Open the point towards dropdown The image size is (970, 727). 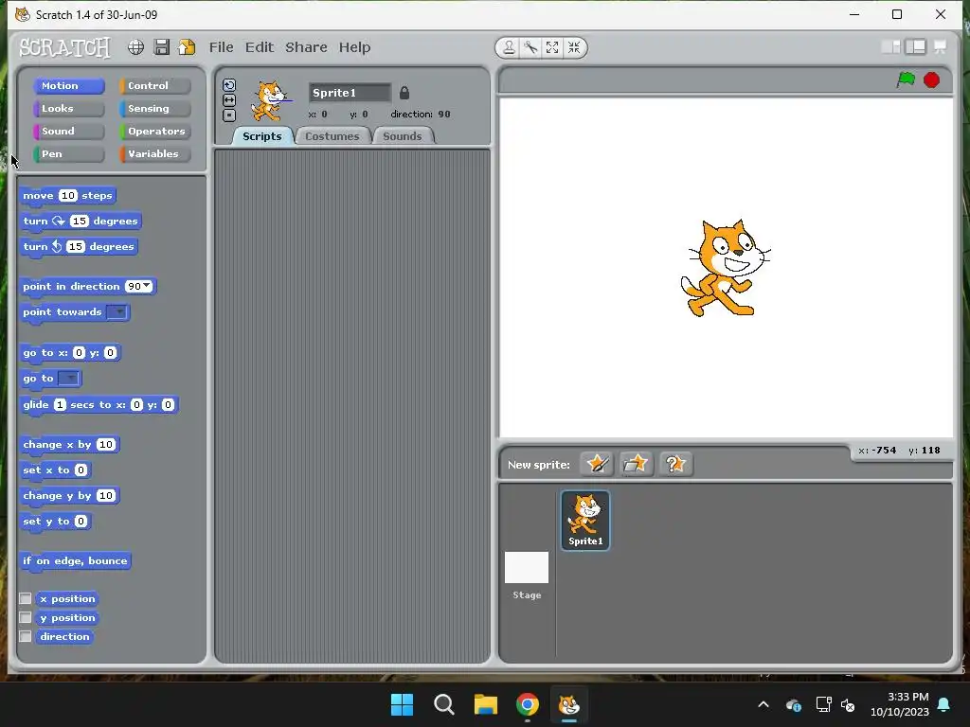click(x=117, y=312)
